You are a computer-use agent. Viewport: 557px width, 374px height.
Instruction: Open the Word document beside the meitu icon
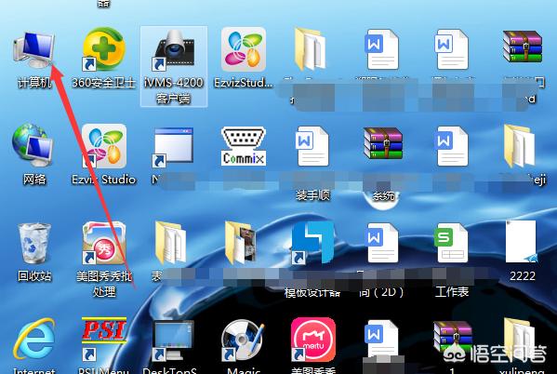(381, 340)
